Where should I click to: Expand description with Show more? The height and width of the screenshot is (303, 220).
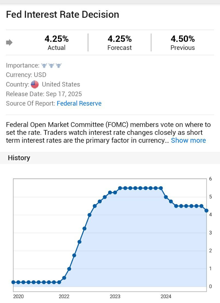point(188,140)
